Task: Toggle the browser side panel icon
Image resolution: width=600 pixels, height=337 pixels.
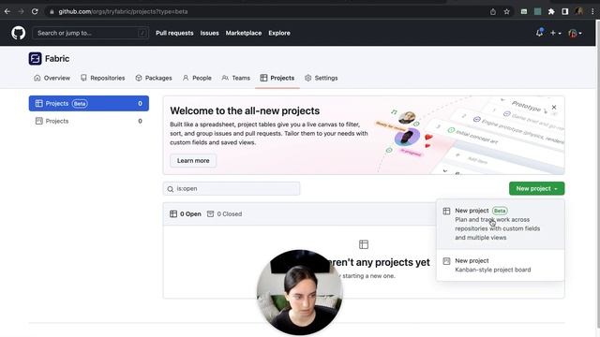Action: pos(564,11)
